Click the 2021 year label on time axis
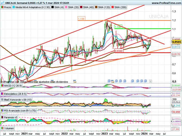182x136 pixels. point(24,134)
